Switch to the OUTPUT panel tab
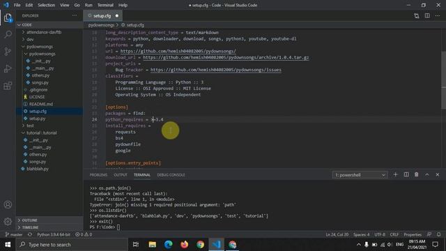446x251 pixels. (x=121, y=175)
